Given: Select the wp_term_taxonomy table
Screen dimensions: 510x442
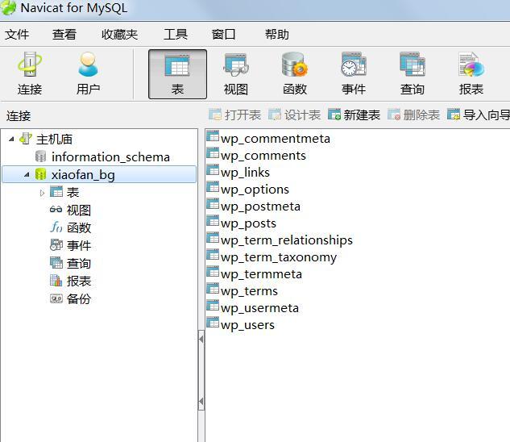Looking at the screenshot, I should [x=279, y=257].
